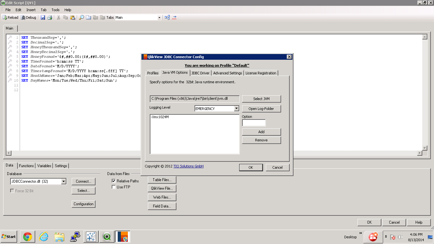This screenshot has width=434, height=244.
Task: Open the Edit menu
Action: pos(18,10)
